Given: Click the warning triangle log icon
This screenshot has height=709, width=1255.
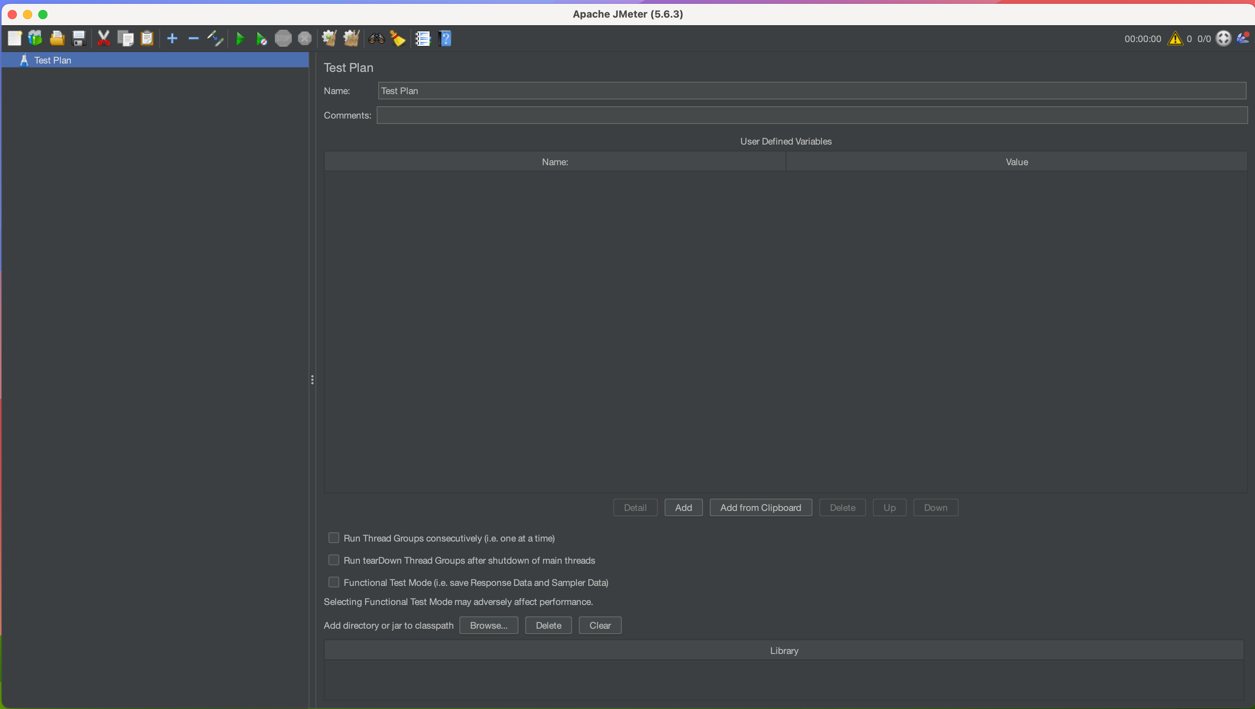Looking at the screenshot, I should [1175, 39].
